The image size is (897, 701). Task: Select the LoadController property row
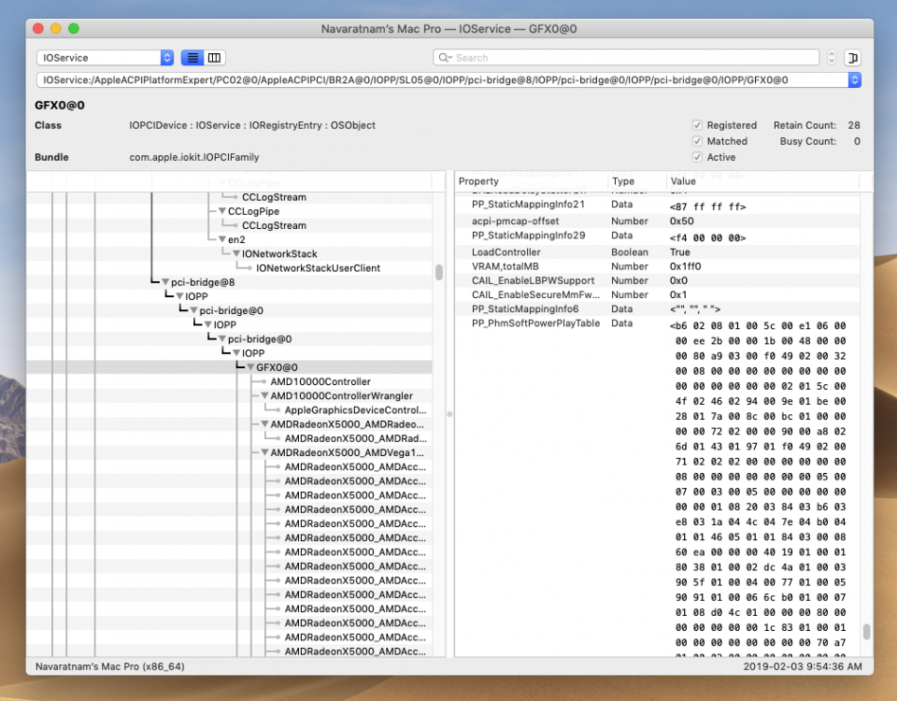pos(658,252)
